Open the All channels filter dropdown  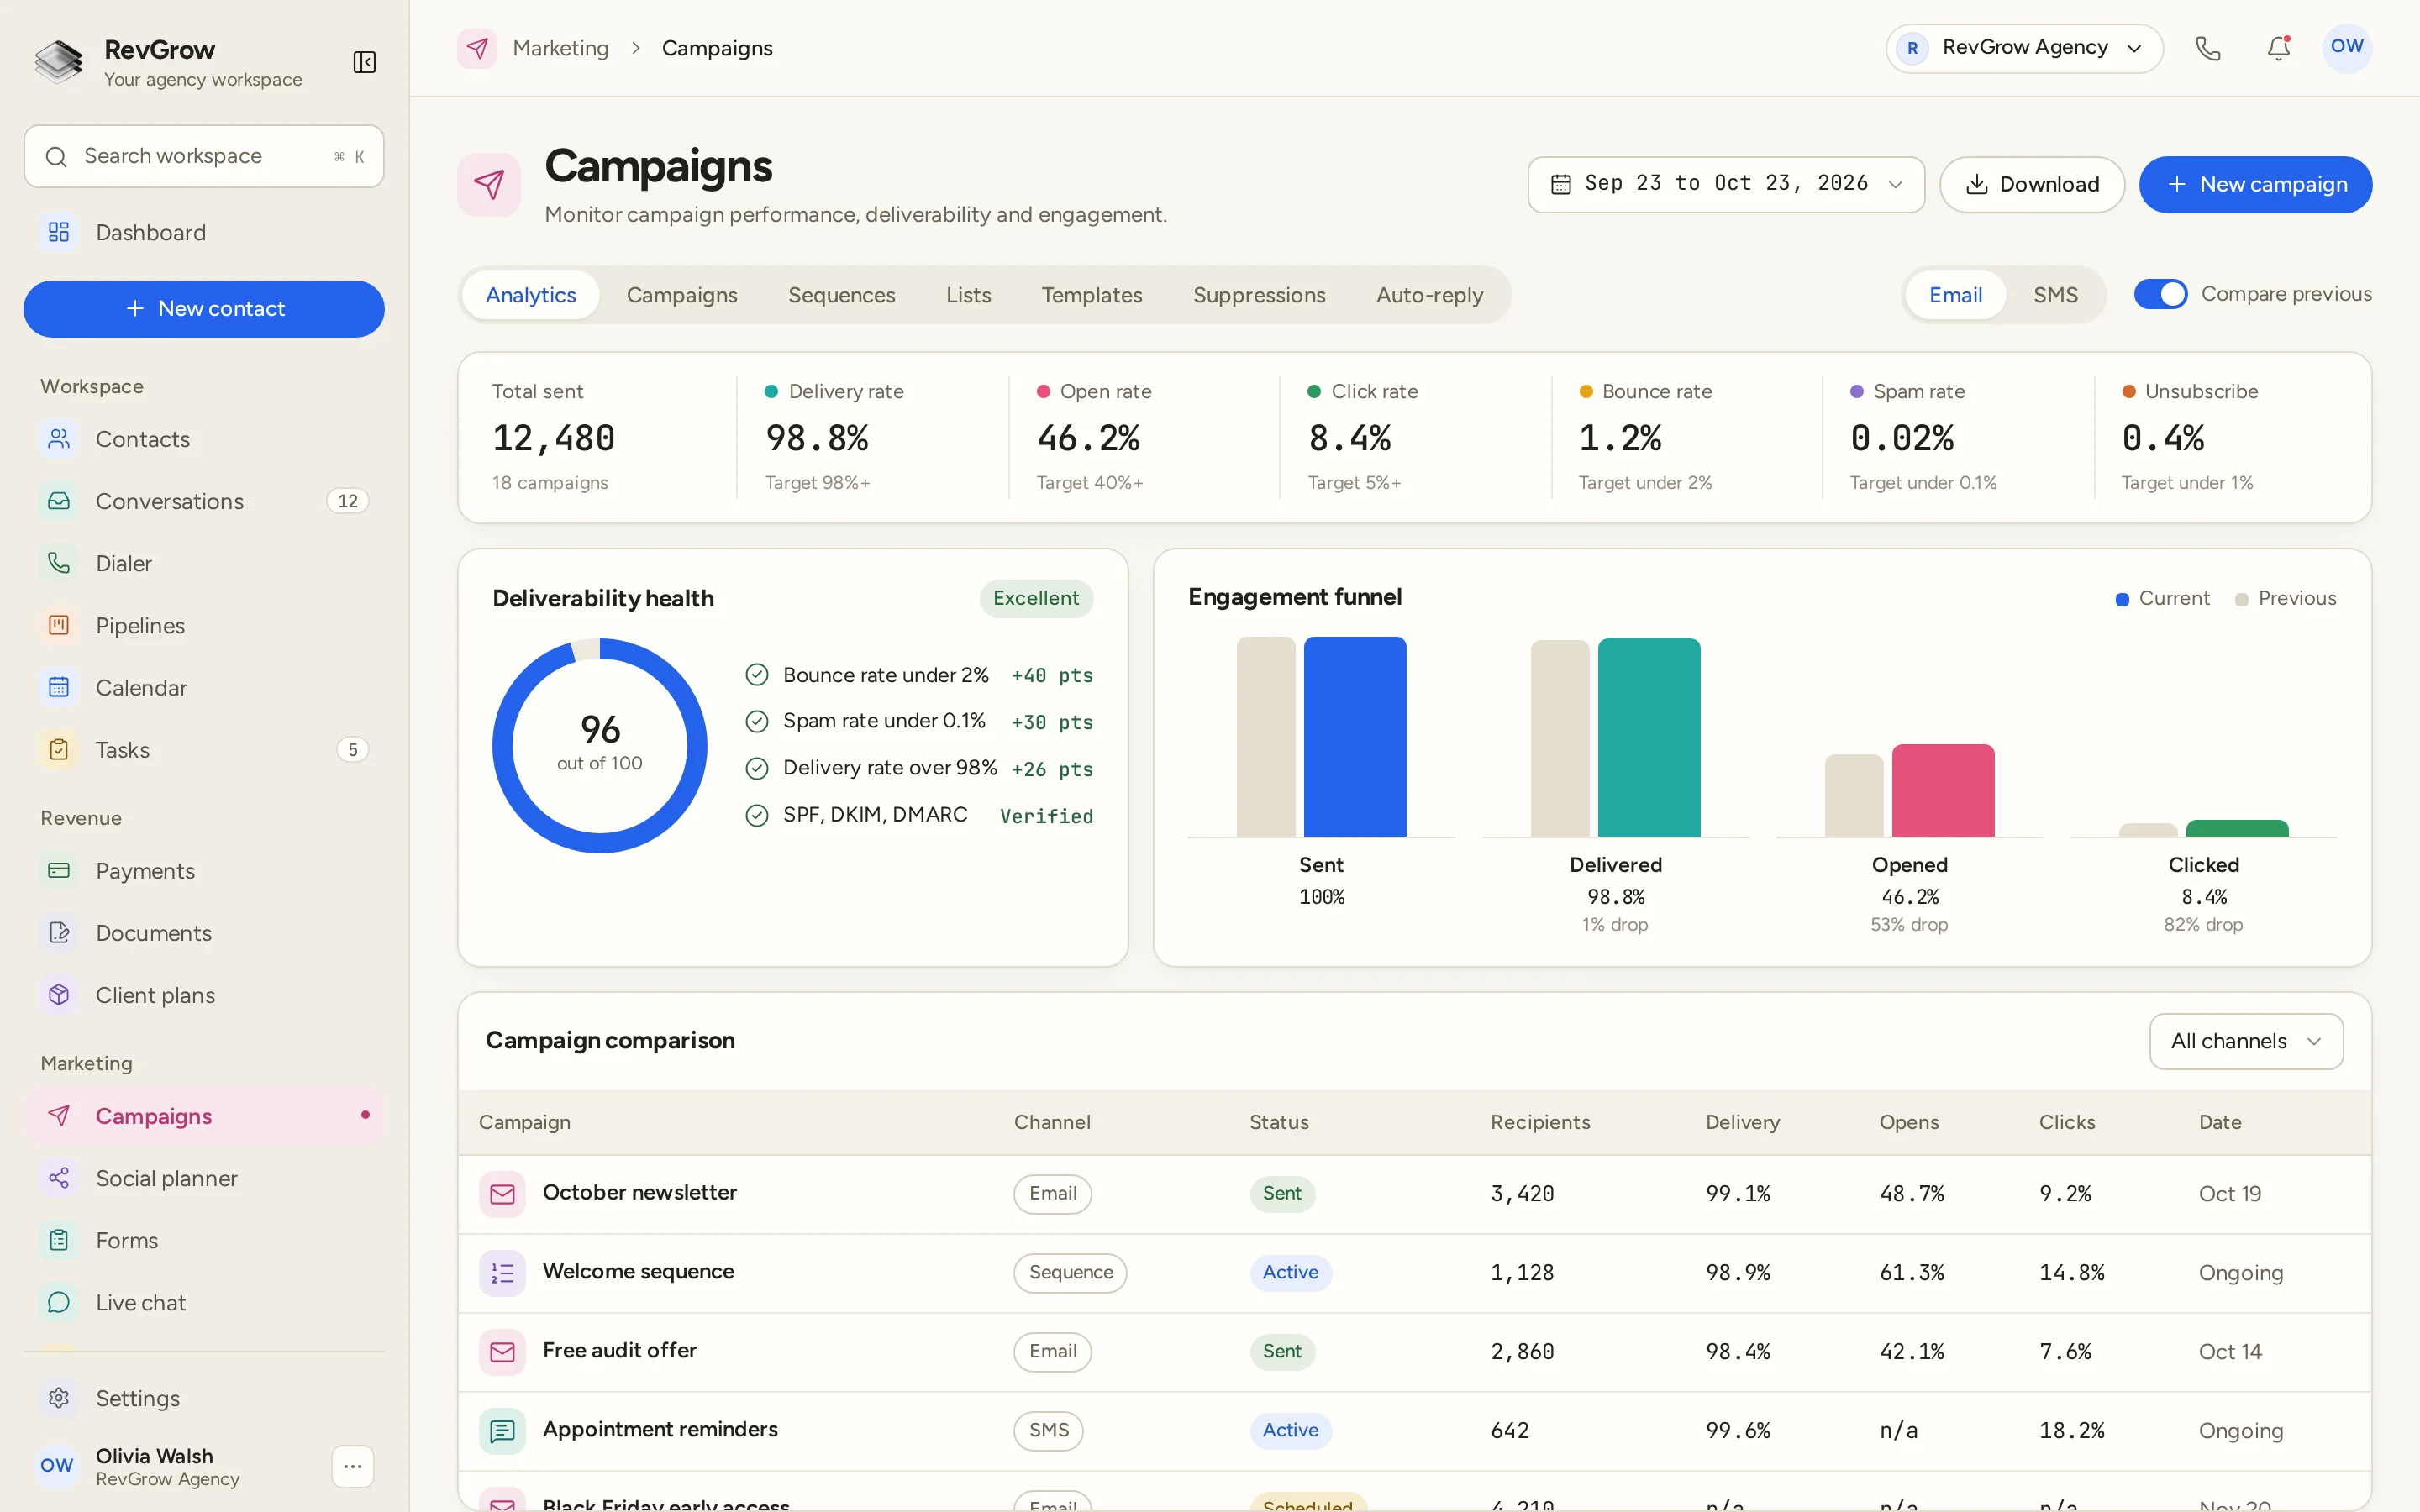point(2246,1041)
